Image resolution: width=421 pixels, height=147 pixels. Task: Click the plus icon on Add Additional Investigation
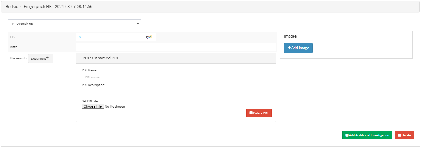pyautogui.click(x=347, y=135)
